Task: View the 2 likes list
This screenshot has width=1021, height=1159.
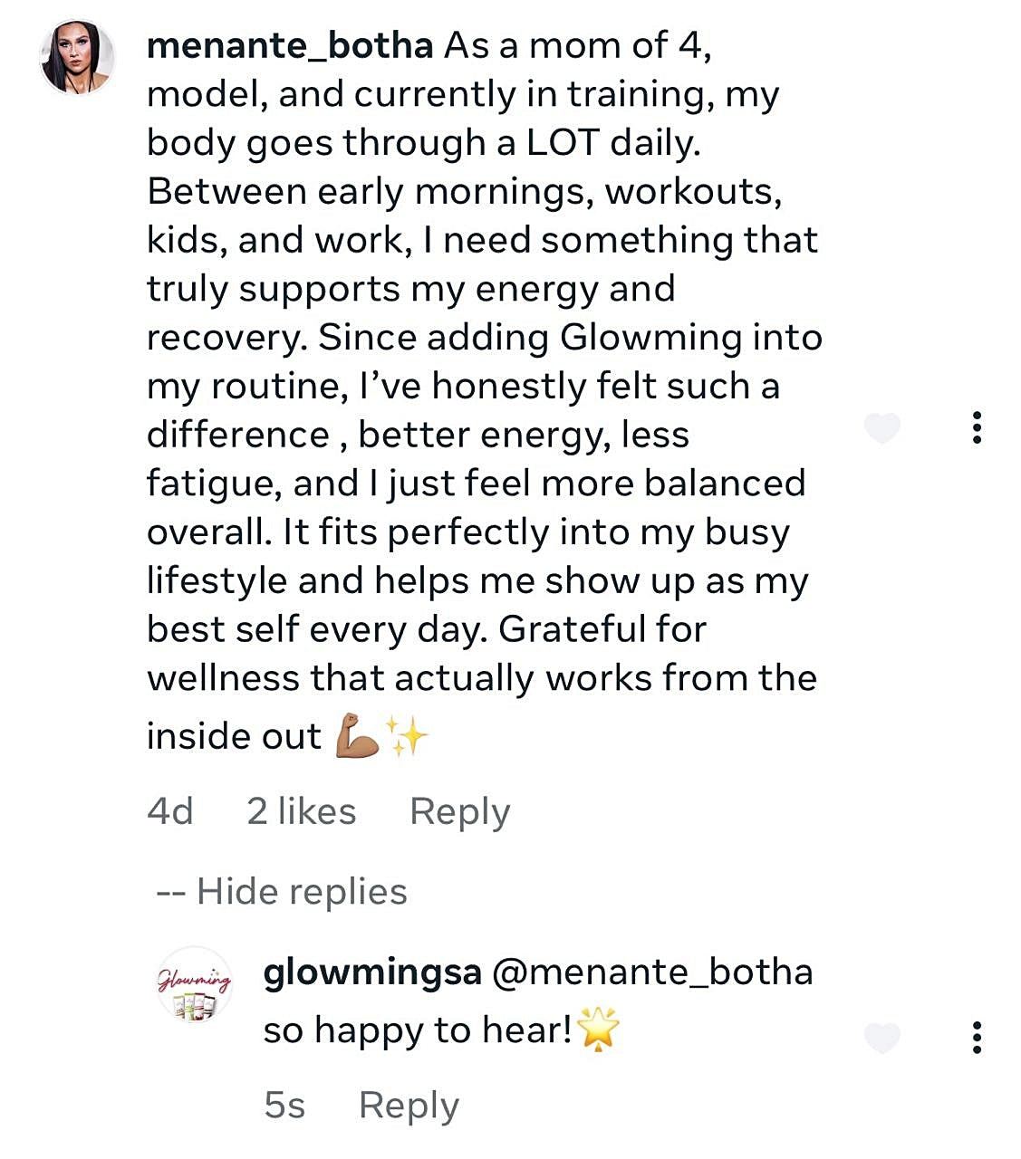Action: (301, 811)
